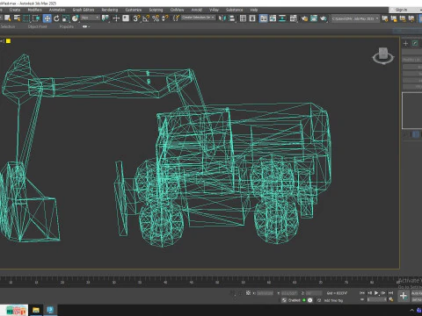
Task: Open the Modifiers menu
Action: tap(34, 10)
